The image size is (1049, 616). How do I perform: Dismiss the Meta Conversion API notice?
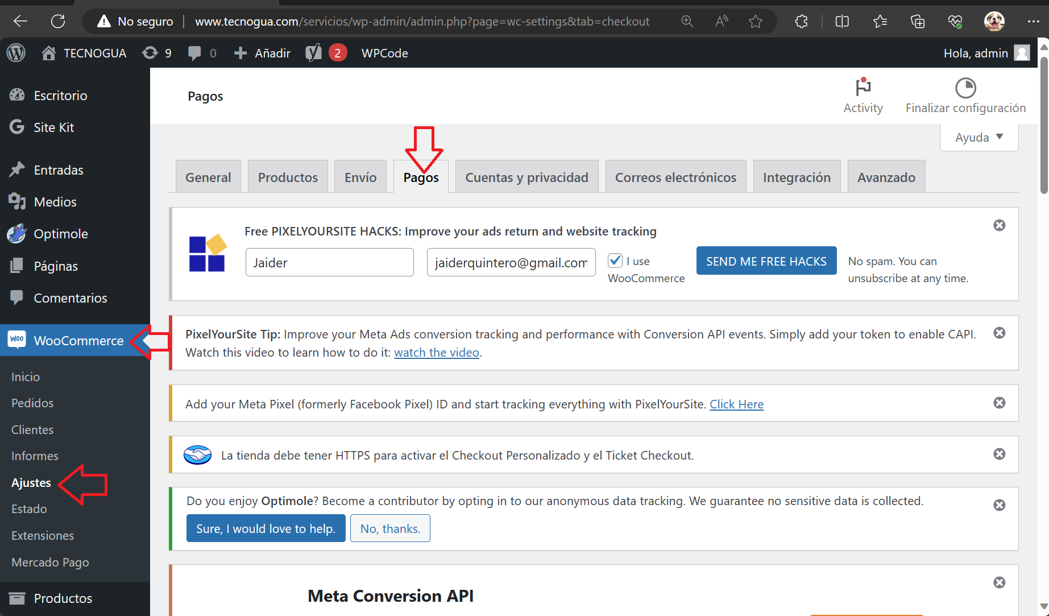click(1000, 582)
